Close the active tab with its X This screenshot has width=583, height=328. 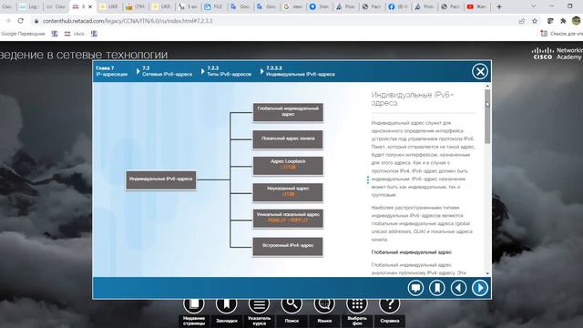[x=90, y=6]
